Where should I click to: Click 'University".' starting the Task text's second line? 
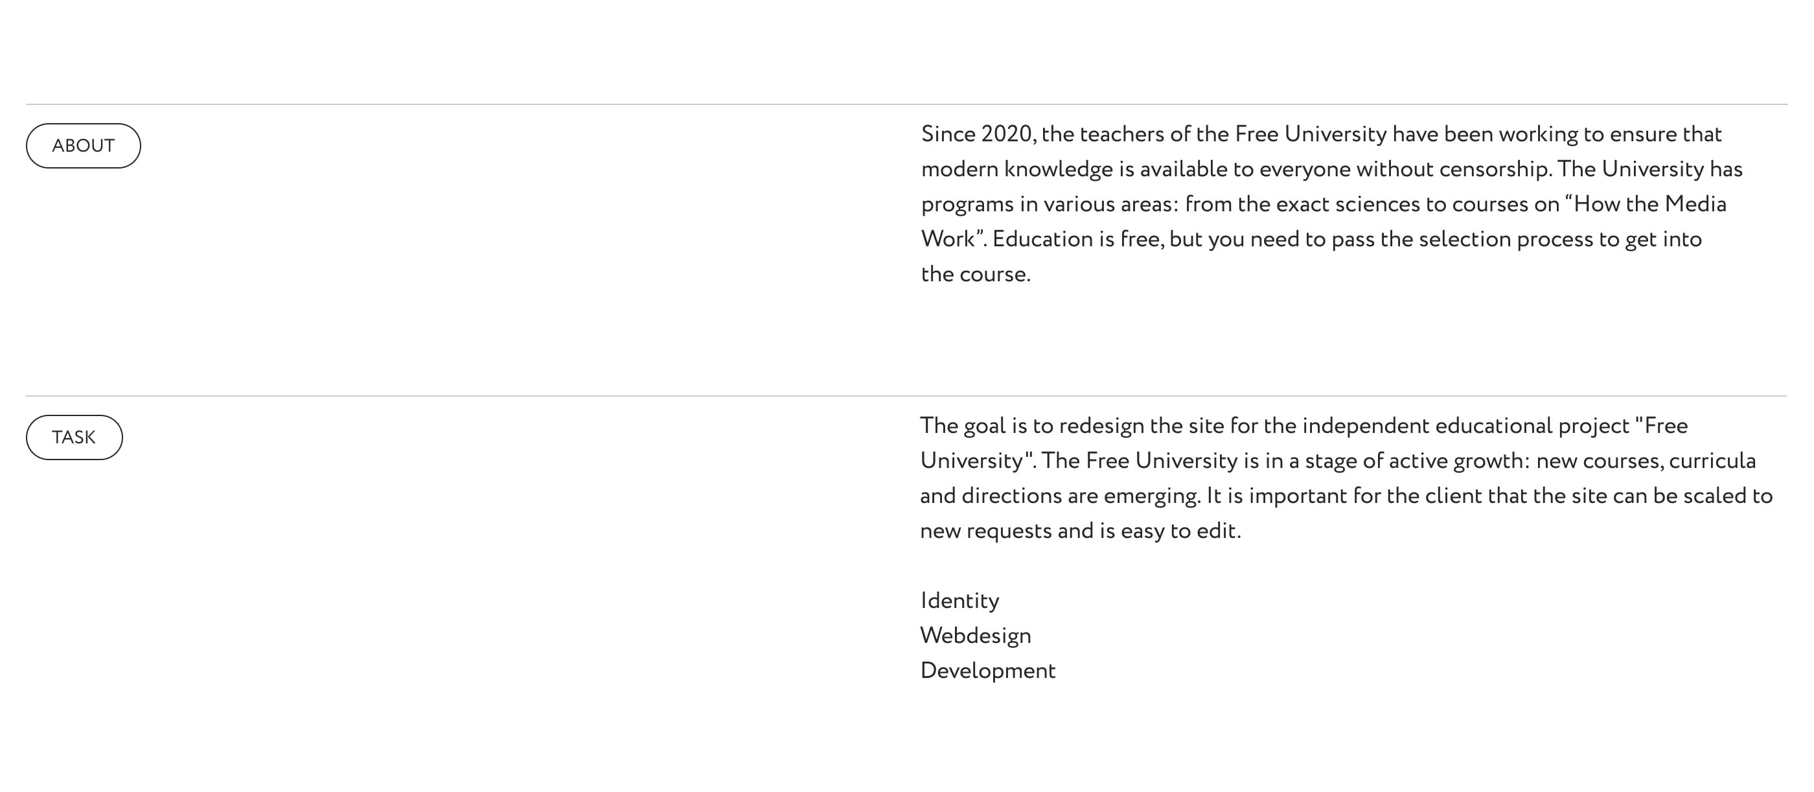point(978,461)
